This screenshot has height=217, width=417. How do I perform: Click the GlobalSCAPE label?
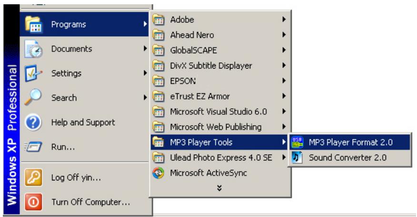[194, 50]
